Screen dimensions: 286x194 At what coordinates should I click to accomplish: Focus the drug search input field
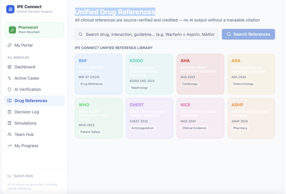(x=146, y=34)
